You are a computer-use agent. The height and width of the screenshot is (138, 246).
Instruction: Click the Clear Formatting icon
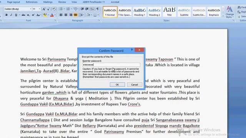(54, 9)
